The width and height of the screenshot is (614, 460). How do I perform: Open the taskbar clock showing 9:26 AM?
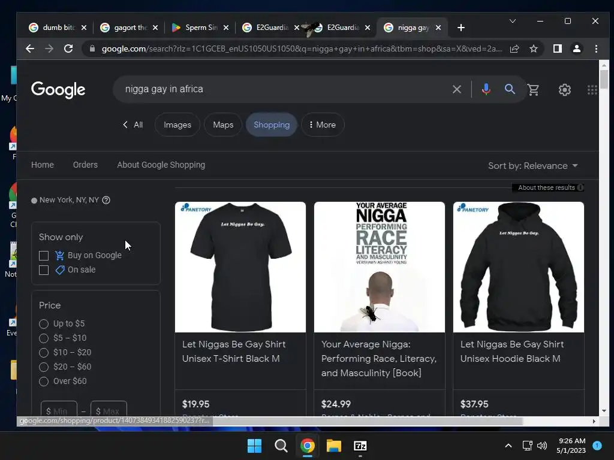pyautogui.click(x=571, y=446)
